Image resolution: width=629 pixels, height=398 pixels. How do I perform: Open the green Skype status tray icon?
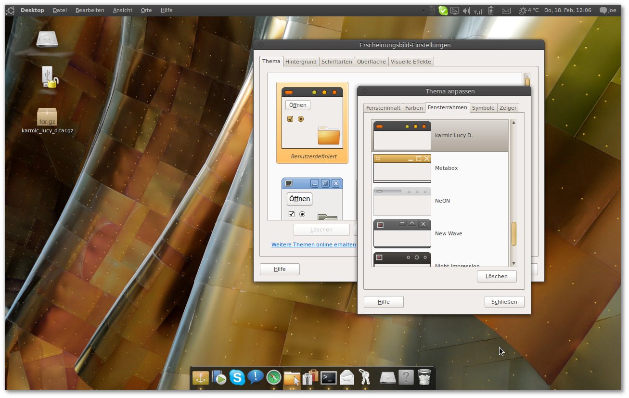(x=443, y=10)
